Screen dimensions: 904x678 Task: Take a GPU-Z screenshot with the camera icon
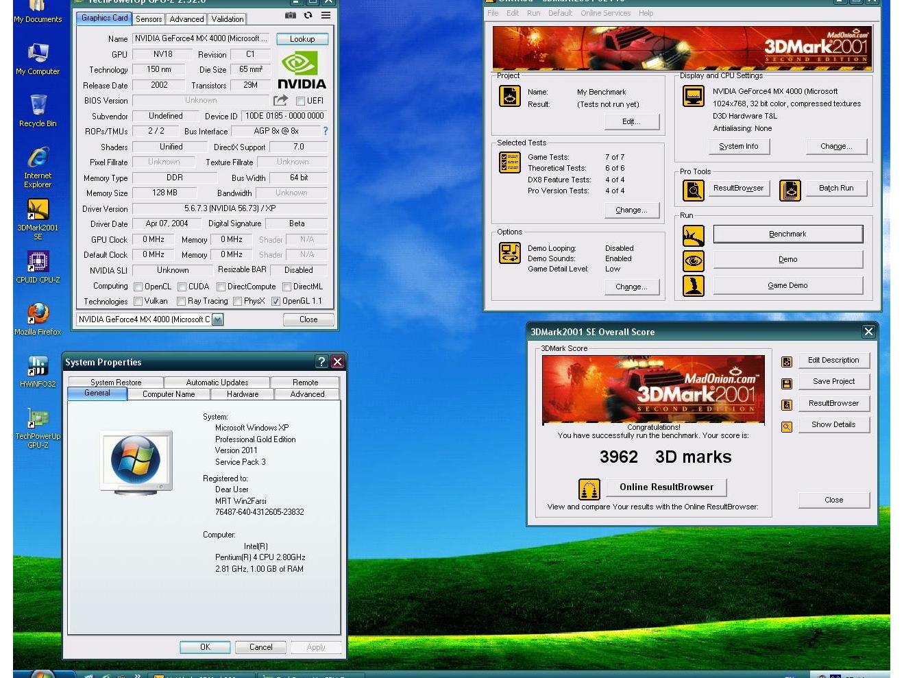pyautogui.click(x=291, y=15)
